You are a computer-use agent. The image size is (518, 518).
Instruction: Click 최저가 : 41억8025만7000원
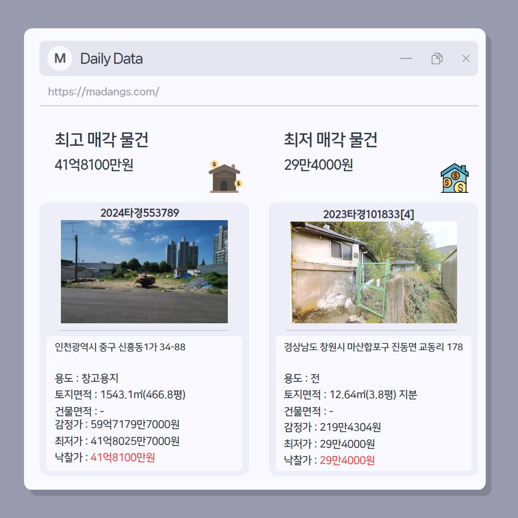coord(117,441)
